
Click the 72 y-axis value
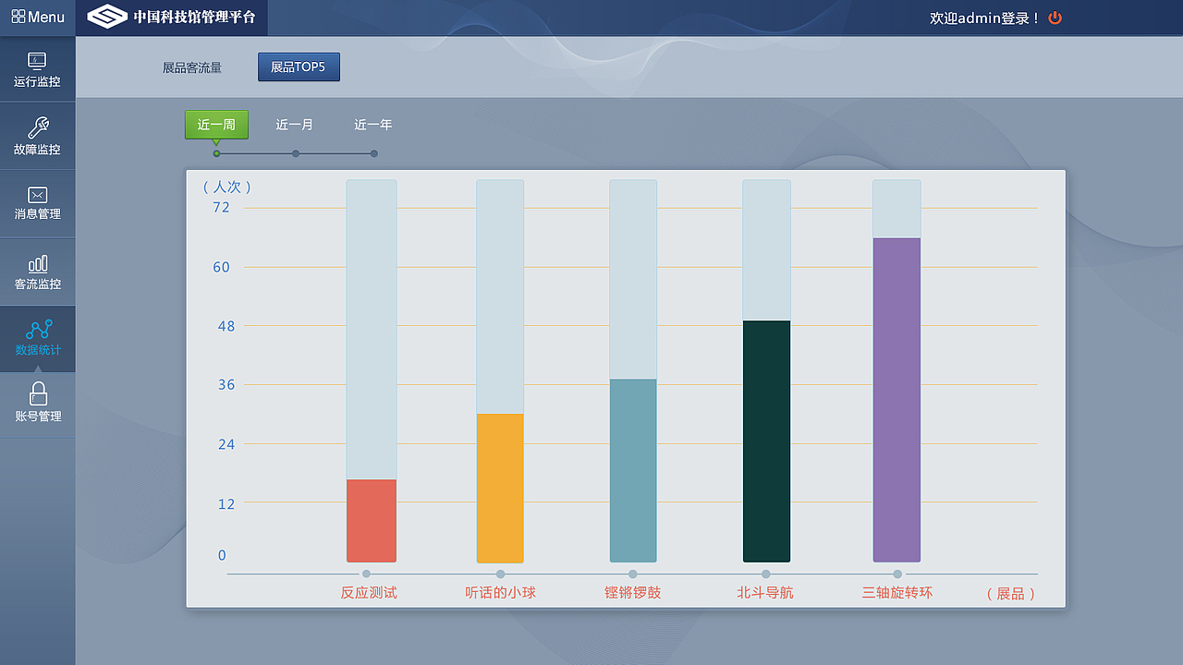(221, 207)
